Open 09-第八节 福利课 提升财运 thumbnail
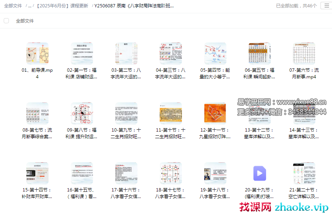The height and width of the screenshot is (214, 332). coord(82,113)
